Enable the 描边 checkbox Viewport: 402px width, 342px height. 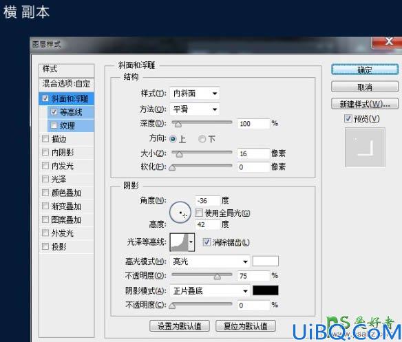pos(45,139)
